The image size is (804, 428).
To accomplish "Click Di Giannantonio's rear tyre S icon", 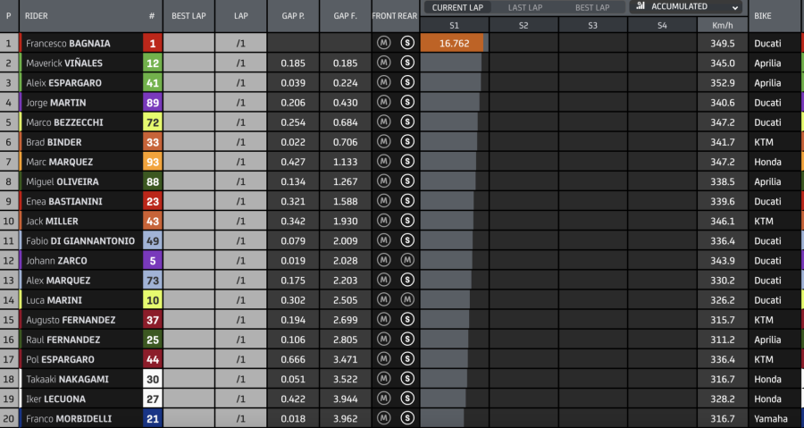I will tap(407, 240).
